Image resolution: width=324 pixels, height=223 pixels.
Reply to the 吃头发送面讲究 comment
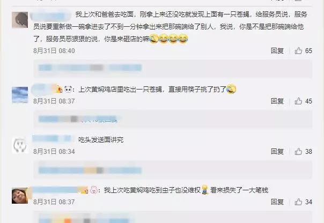277,152
